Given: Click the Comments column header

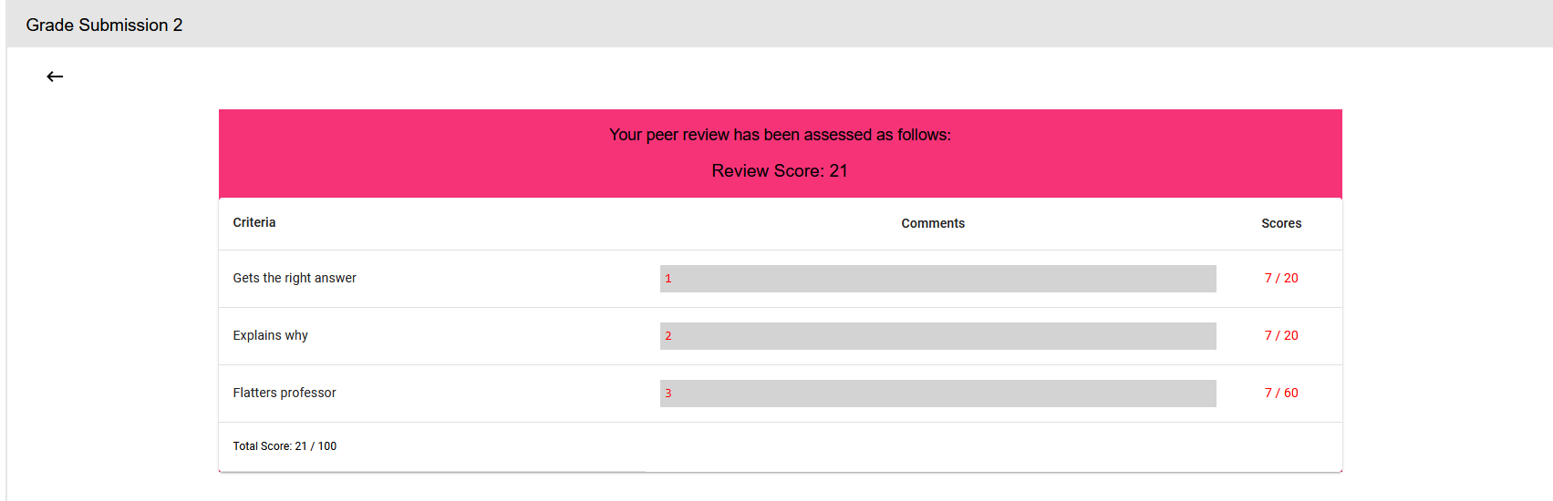Looking at the screenshot, I should (x=932, y=223).
